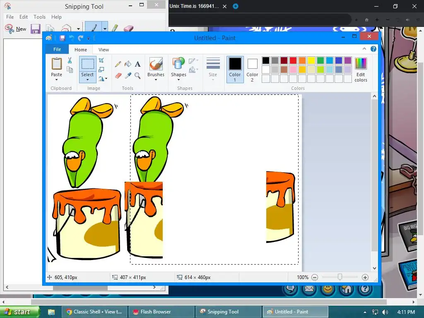Click the Cut scissors icon in Clipboard

coord(70,60)
